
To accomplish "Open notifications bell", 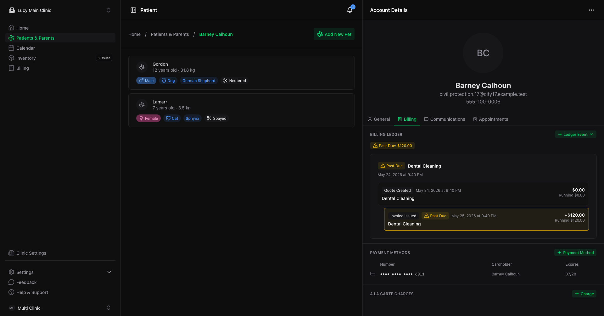I will tap(350, 10).
